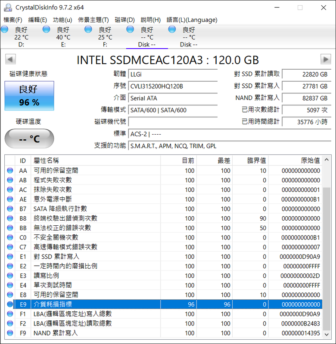Select drive D: status circle at 22 °C

(5, 29)
